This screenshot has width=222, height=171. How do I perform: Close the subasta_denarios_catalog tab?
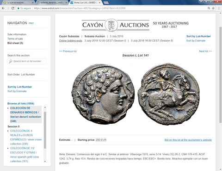tap(66, 3)
